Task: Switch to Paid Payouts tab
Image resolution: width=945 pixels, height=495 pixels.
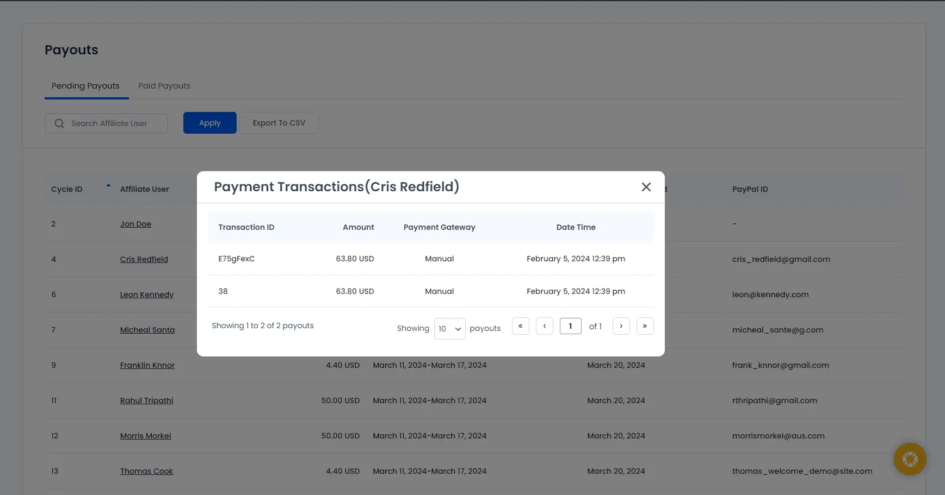Action: pyautogui.click(x=164, y=86)
